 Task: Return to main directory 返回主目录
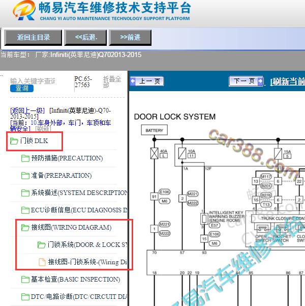pos(33,38)
